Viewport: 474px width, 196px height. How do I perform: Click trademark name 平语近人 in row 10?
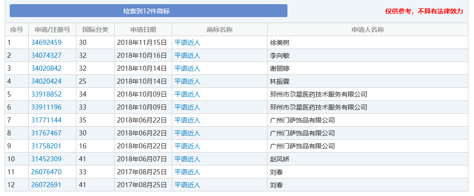pos(187,159)
